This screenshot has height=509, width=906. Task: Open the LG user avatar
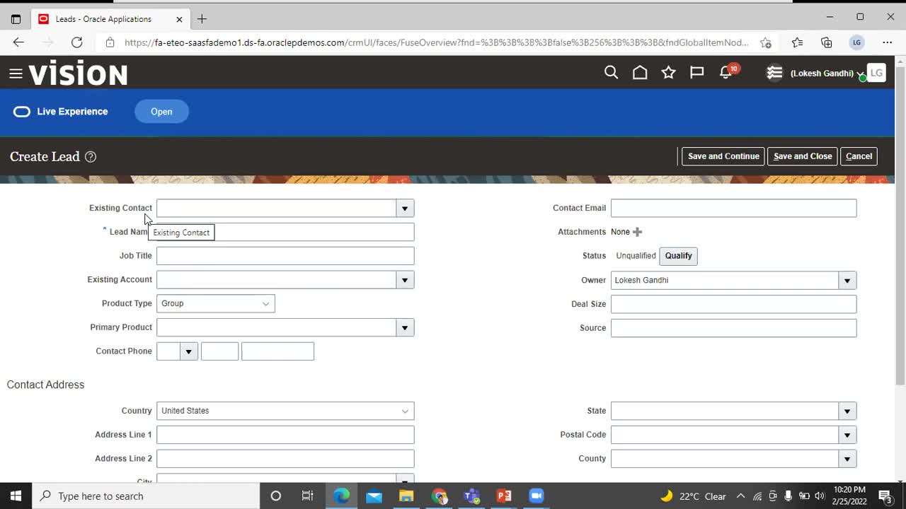click(x=876, y=73)
